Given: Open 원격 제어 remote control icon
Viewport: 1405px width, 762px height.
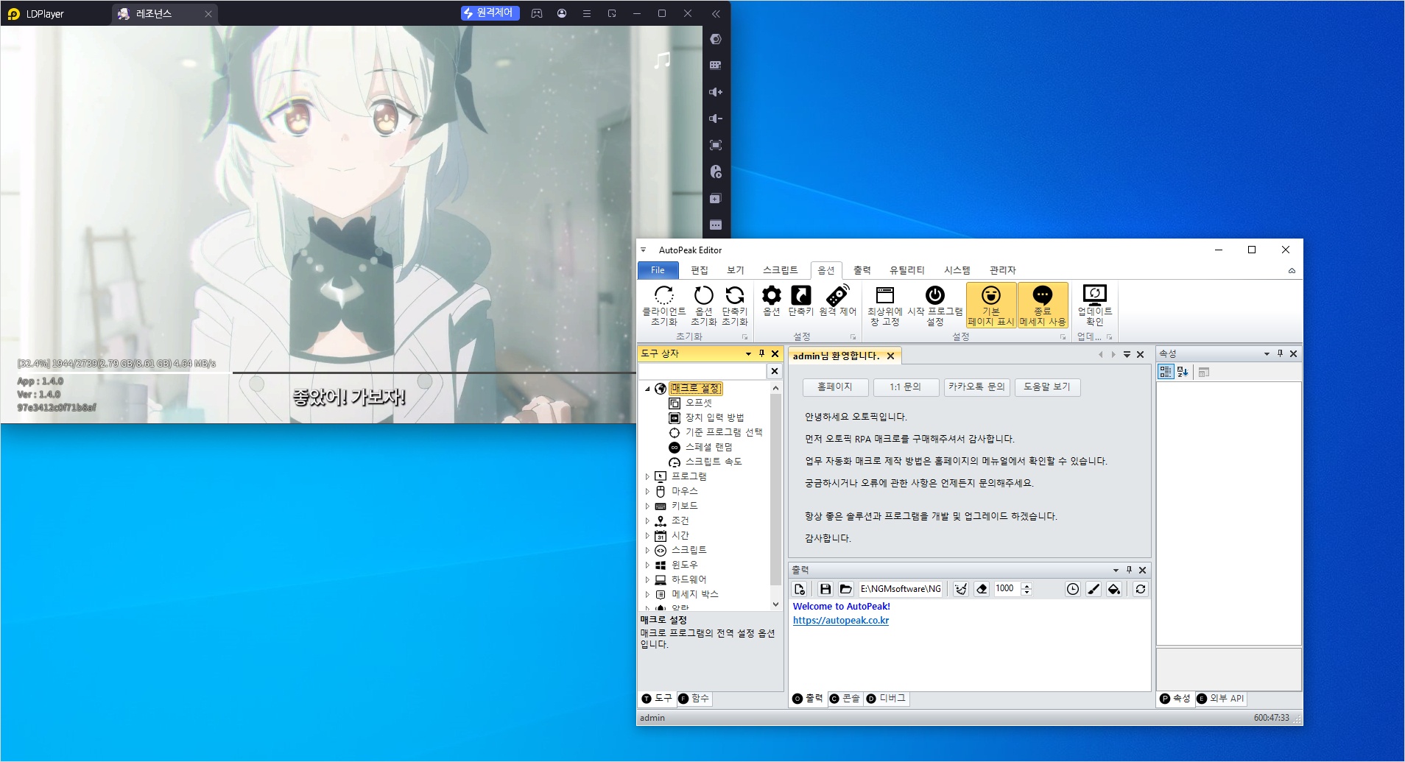Looking at the screenshot, I should click(x=838, y=296).
